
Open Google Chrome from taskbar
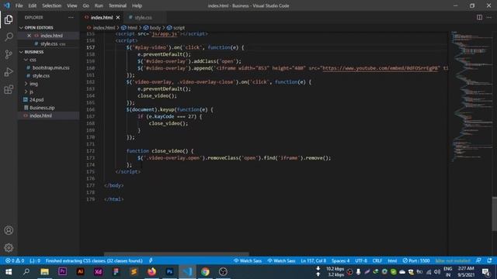(x=205, y=272)
